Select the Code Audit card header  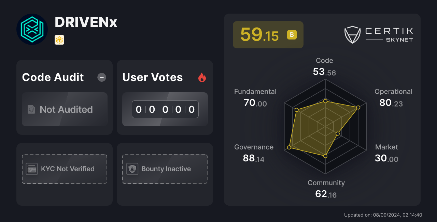point(53,77)
